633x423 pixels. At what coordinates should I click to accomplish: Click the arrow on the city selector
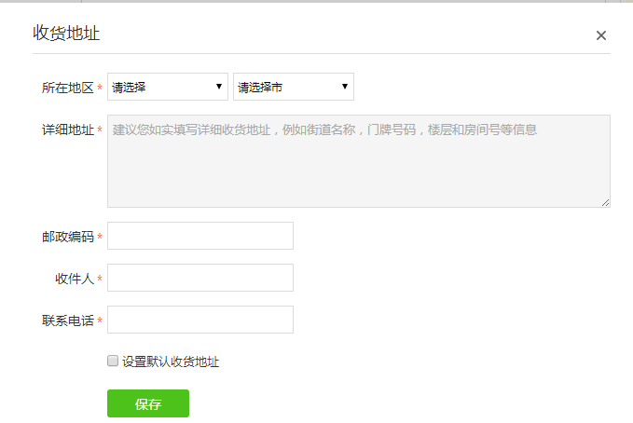pos(345,88)
